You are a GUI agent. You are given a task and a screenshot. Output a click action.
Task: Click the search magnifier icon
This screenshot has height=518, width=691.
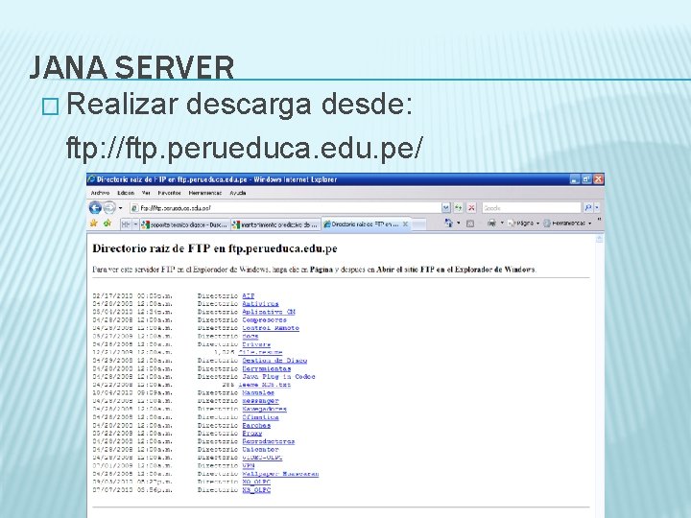click(588, 207)
